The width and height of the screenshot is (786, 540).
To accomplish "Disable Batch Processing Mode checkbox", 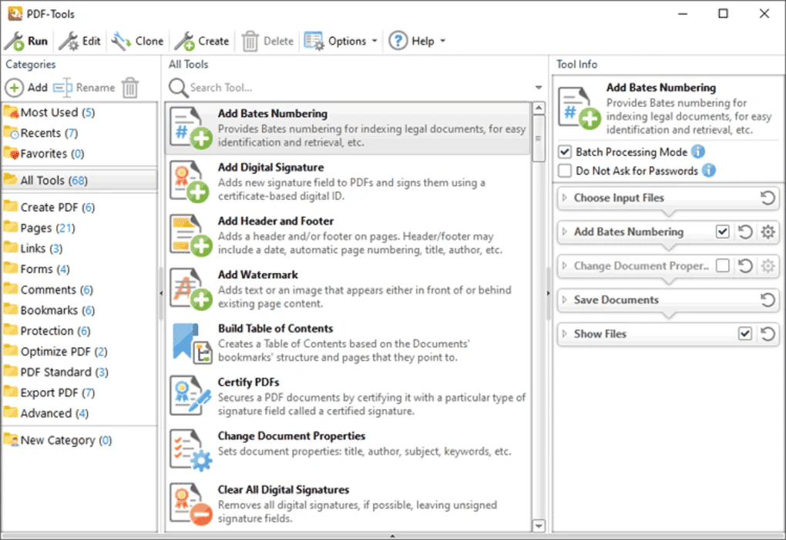I will [566, 152].
